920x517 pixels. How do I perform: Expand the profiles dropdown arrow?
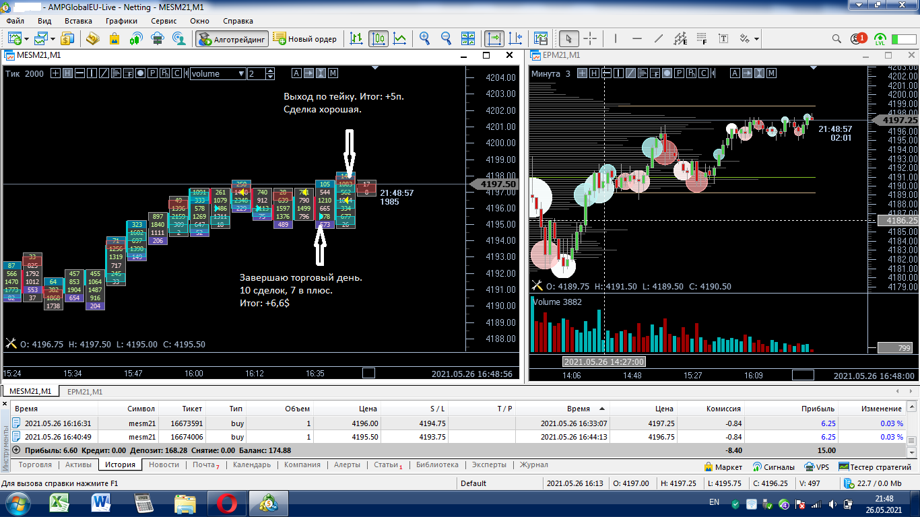tap(53, 39)
